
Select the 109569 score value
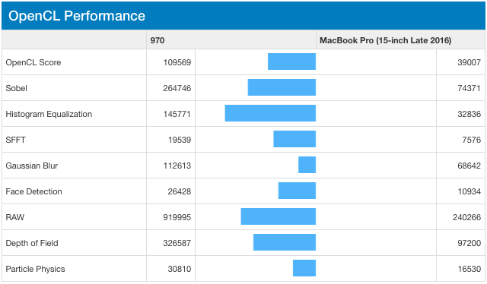click(x=177, y=62)
